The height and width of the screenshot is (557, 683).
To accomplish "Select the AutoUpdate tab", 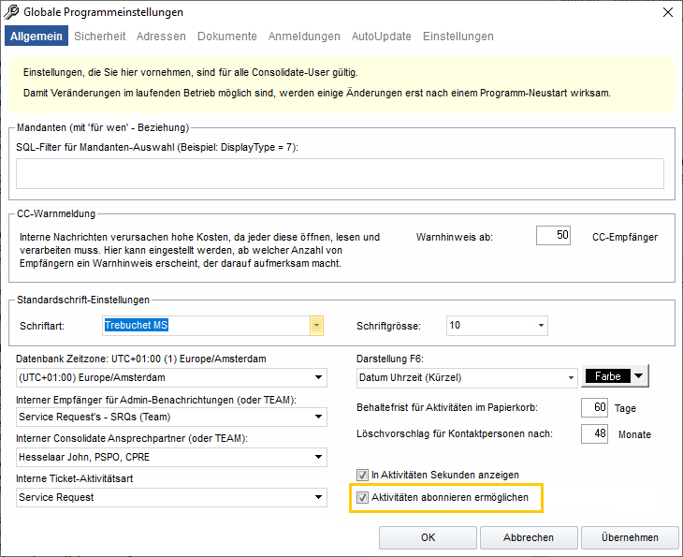I will [x=381, y=37].
